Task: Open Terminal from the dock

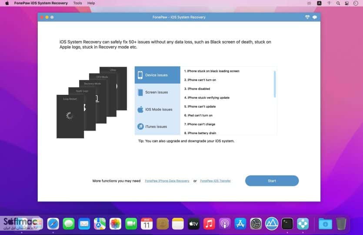Action: [287, 224]
